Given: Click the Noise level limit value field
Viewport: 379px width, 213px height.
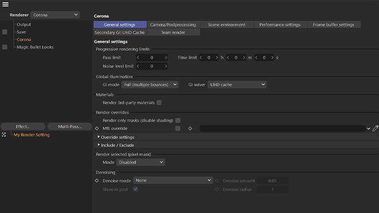Looking at the screenshot, I should coord(152,66).
